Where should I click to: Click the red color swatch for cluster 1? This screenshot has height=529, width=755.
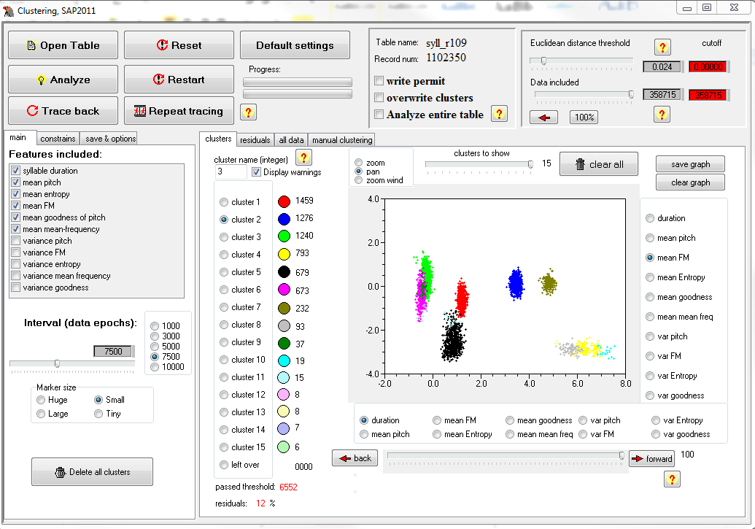click(284, 202)
